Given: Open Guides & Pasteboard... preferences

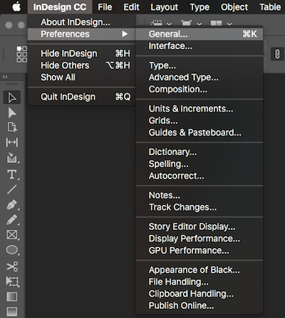Looking at the screenshot, I should pos(199,132).
